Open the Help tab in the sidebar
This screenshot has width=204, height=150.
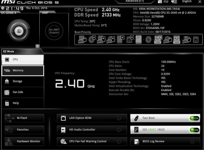pyautogui.click(x=23, y=103)
